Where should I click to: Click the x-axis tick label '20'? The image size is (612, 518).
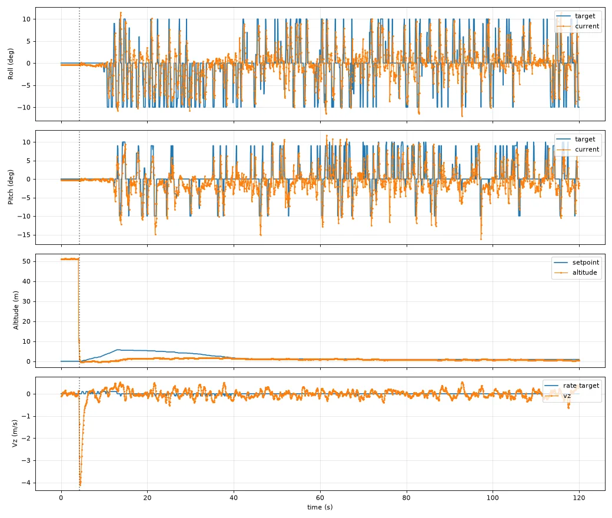[147, 498]
